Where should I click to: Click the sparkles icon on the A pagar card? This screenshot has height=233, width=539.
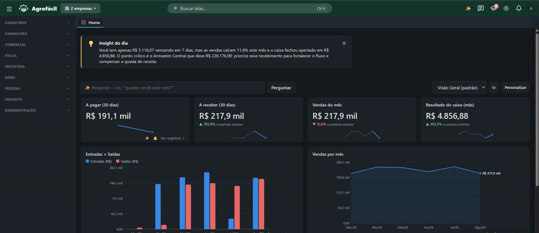(x=147, y=138)
